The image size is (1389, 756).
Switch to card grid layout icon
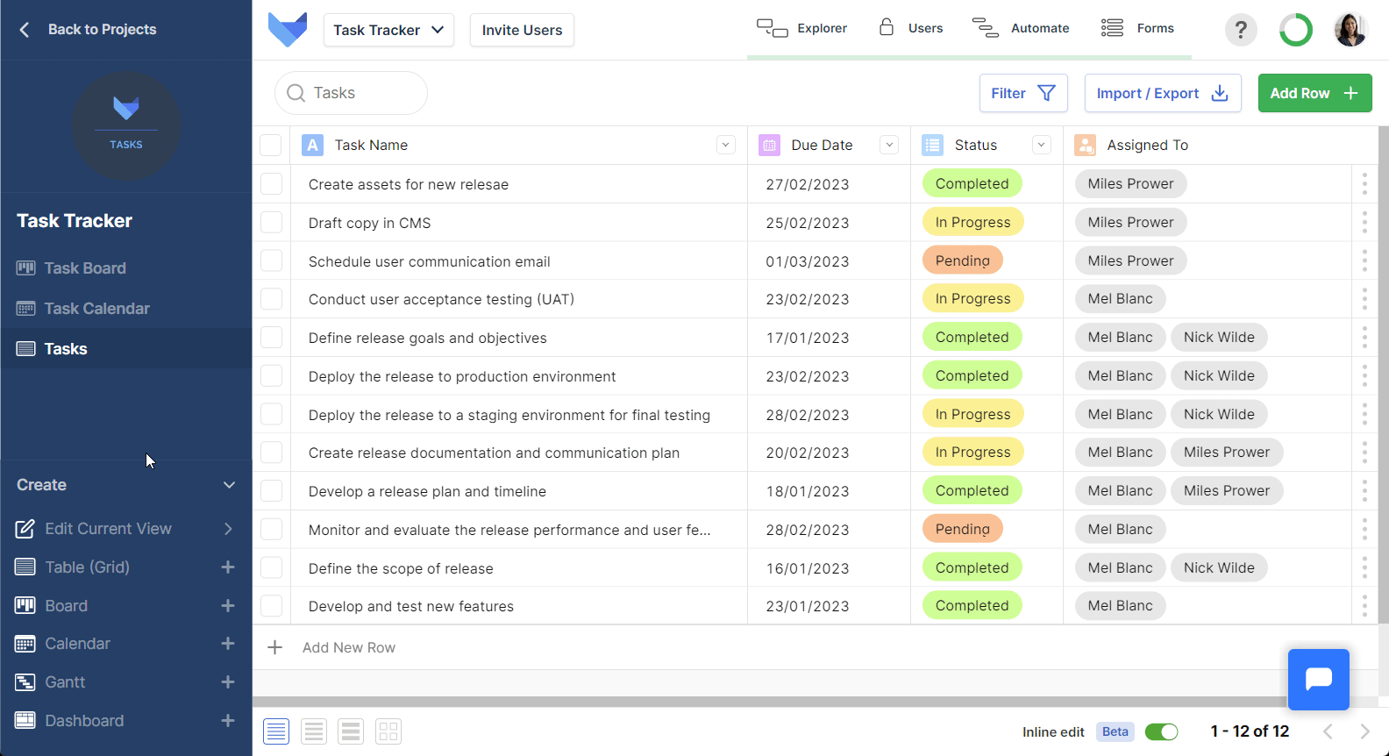coord(388,731)
